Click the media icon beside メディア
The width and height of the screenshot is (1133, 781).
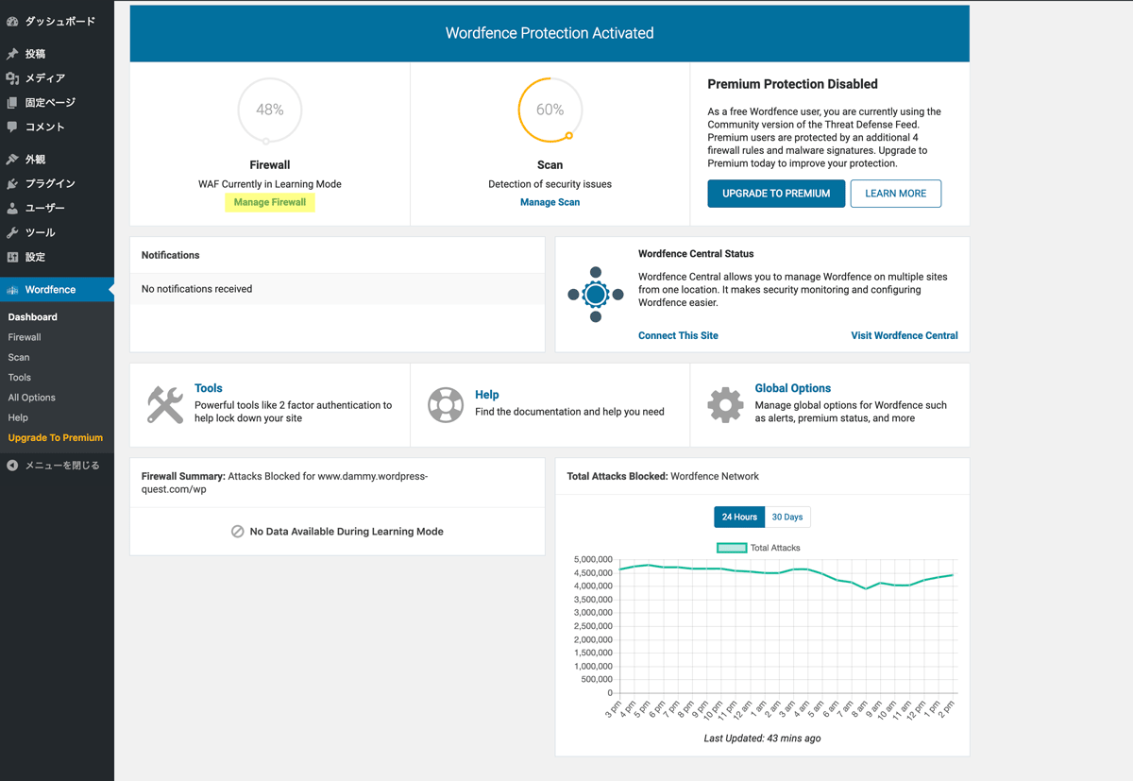coord(12,78)
